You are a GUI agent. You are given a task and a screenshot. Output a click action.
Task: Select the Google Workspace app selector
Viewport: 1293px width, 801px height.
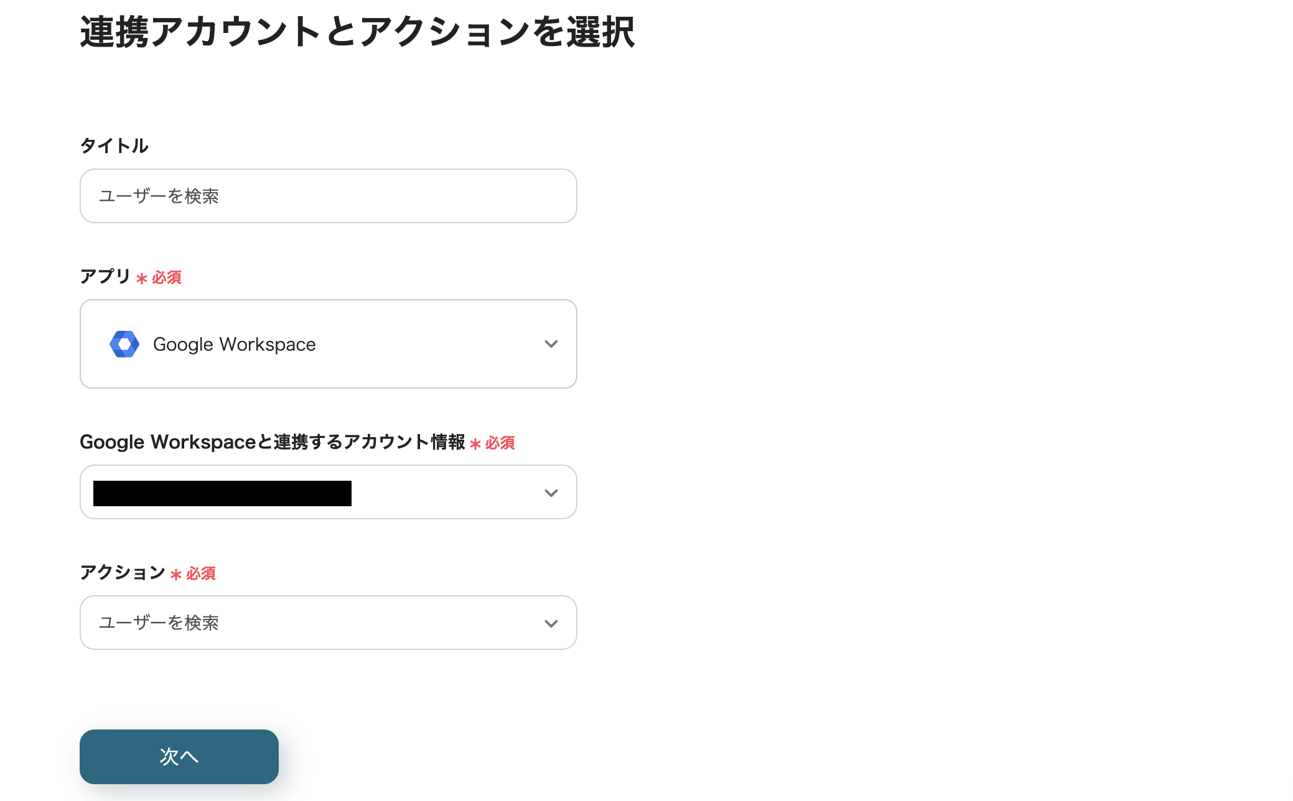(328, 344)
